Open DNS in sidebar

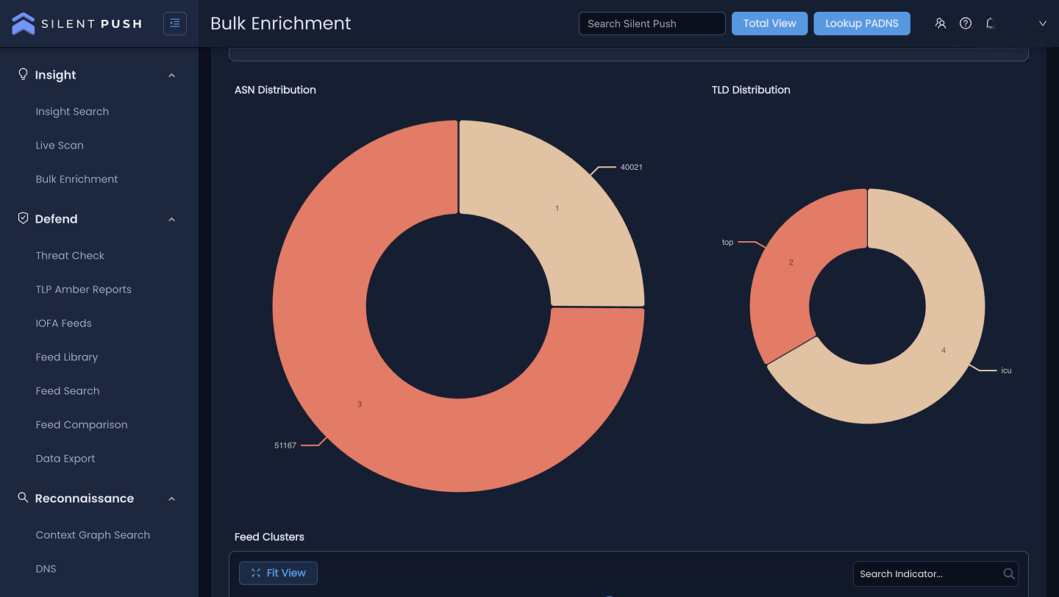(x=46, y=569)
